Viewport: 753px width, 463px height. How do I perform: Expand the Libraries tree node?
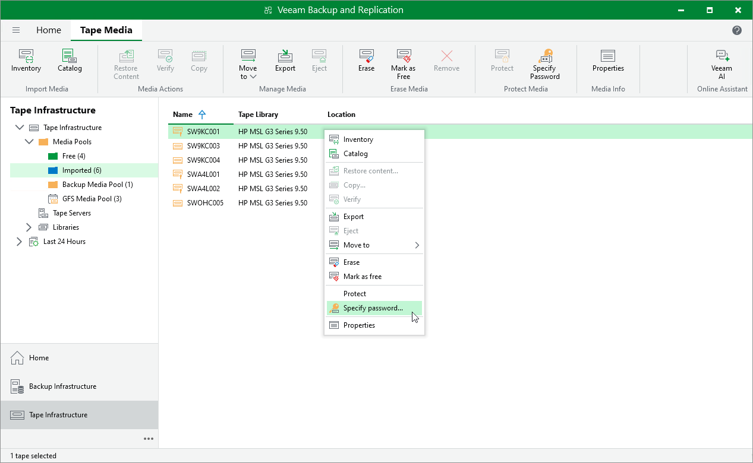click(x=29, y=227)
